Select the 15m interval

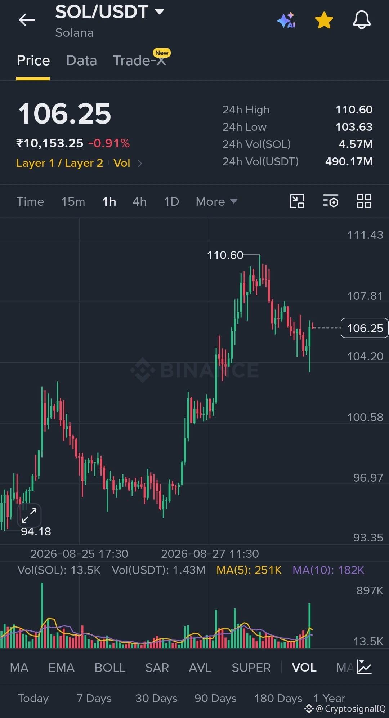coord(73,201)
